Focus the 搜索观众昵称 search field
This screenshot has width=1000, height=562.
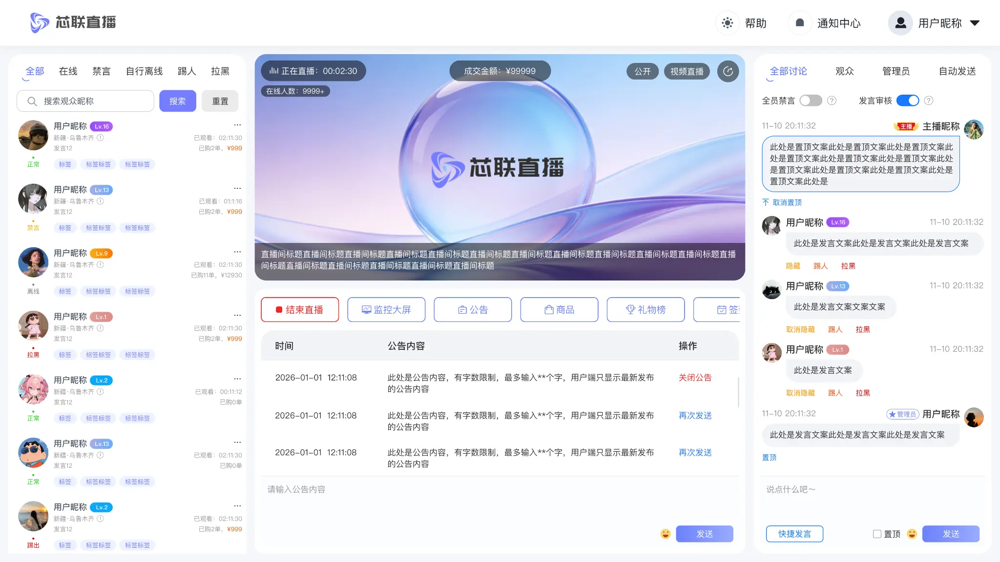pos(85,101)
